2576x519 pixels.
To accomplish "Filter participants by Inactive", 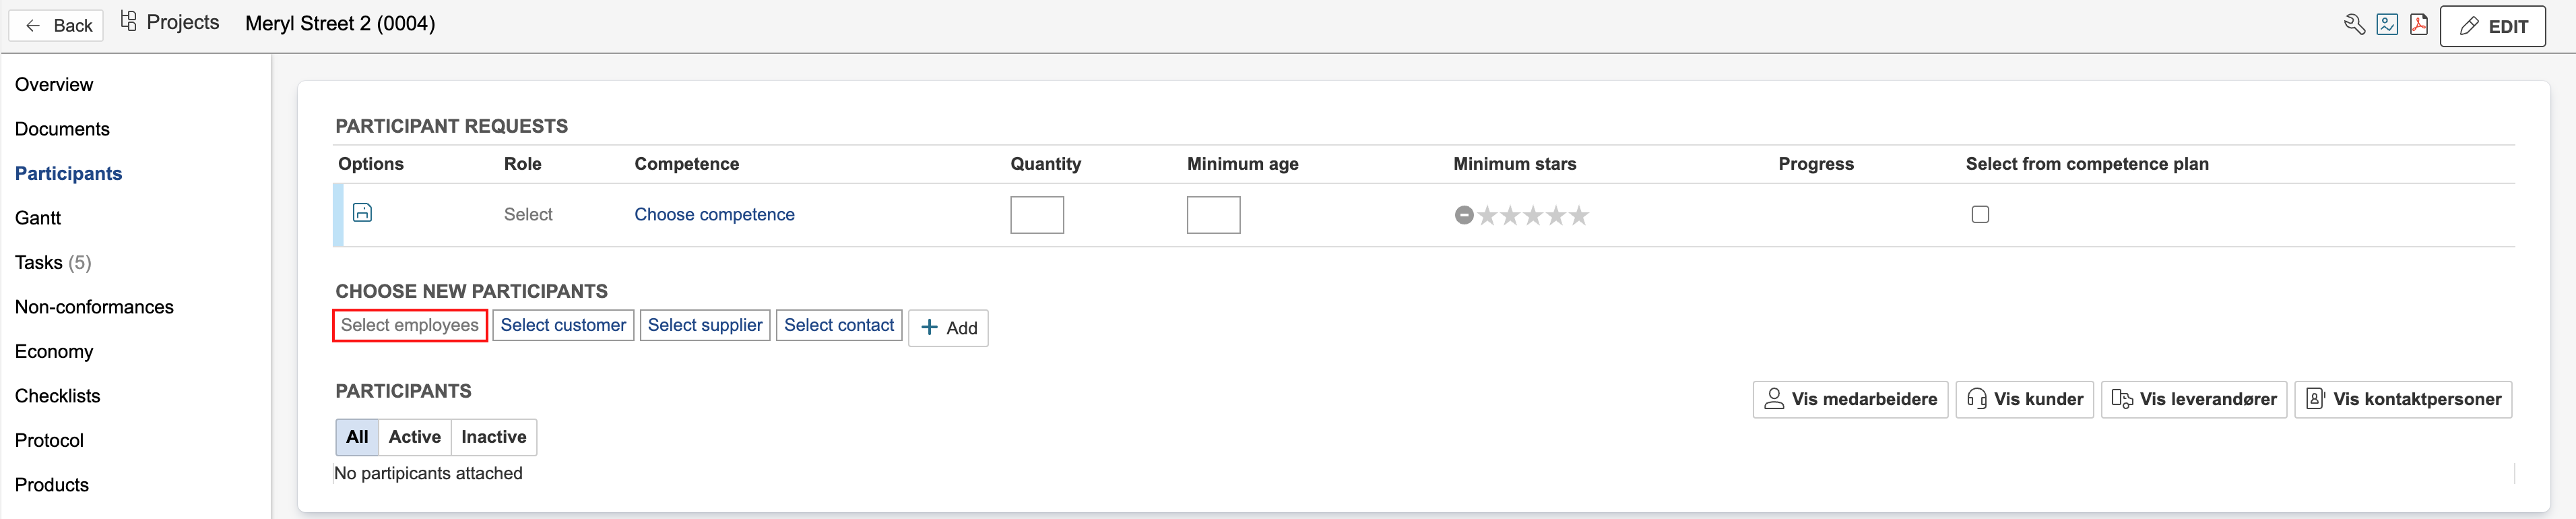I will (x=493, y=437).
